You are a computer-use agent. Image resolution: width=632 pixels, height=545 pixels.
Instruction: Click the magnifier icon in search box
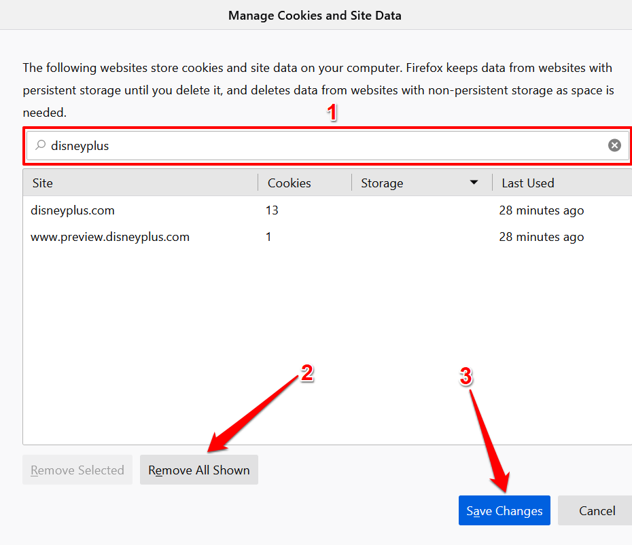coord(40,145)
